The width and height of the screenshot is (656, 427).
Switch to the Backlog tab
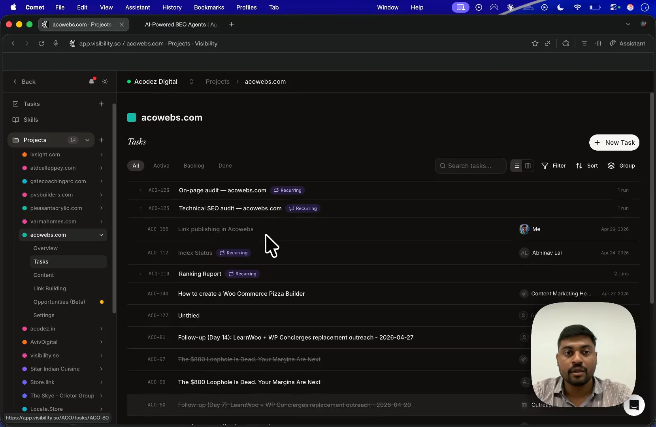(194, 166)
